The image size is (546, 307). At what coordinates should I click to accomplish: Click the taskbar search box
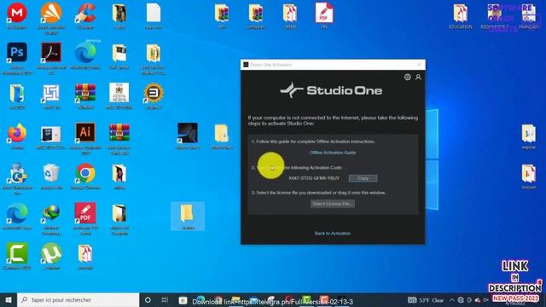point(78,299)
